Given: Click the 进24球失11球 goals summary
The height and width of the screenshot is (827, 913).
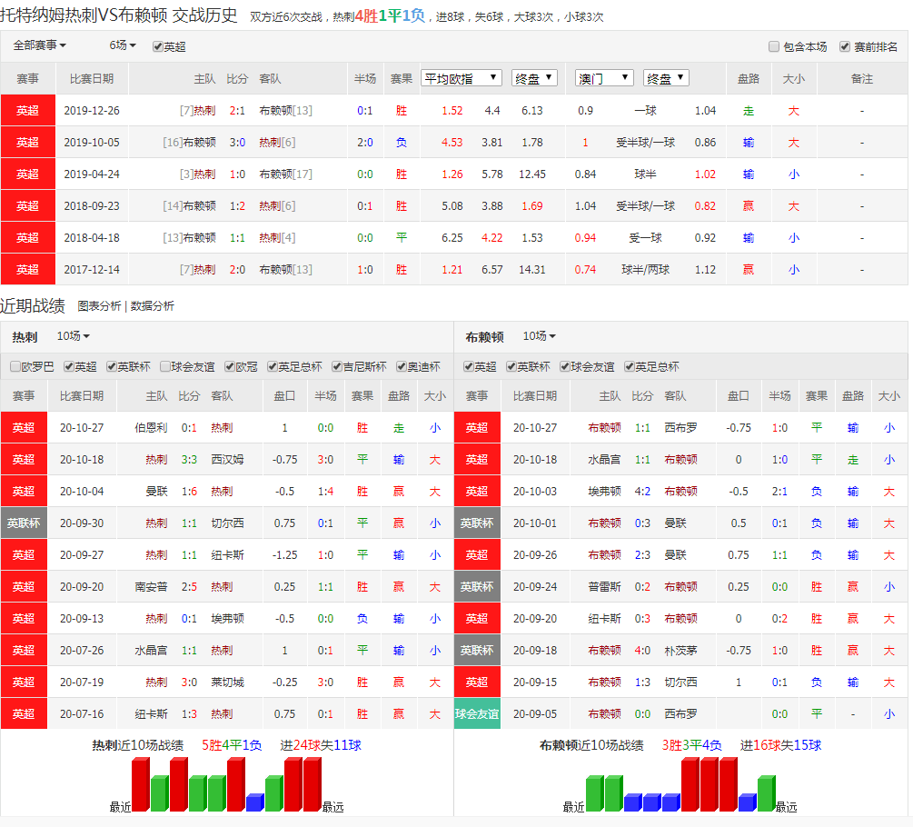Looking at the screenshot, I should (321, 745).
